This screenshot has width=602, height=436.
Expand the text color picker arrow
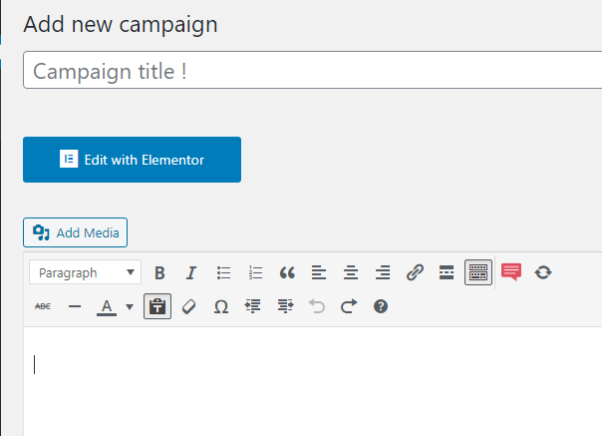point(130,306)
